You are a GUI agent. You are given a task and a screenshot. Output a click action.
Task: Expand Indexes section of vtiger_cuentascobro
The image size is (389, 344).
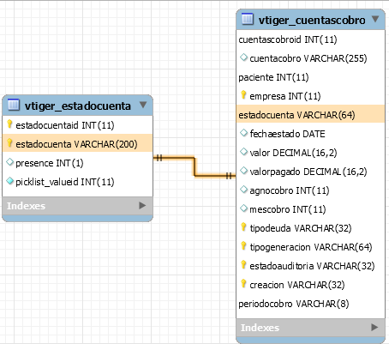tap(374, 327)
